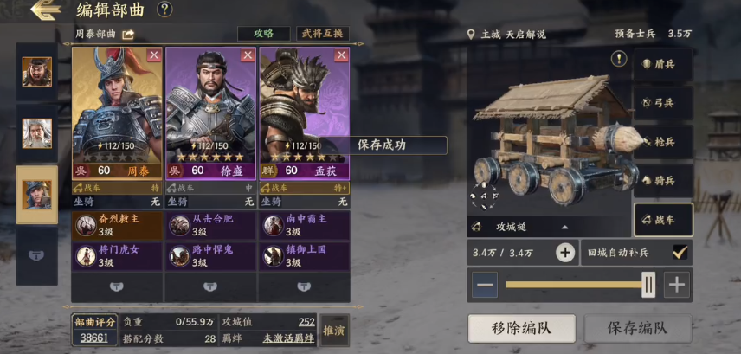
Task: Remove 徐盛 with the red X button
Action: (x=248, y=55)
